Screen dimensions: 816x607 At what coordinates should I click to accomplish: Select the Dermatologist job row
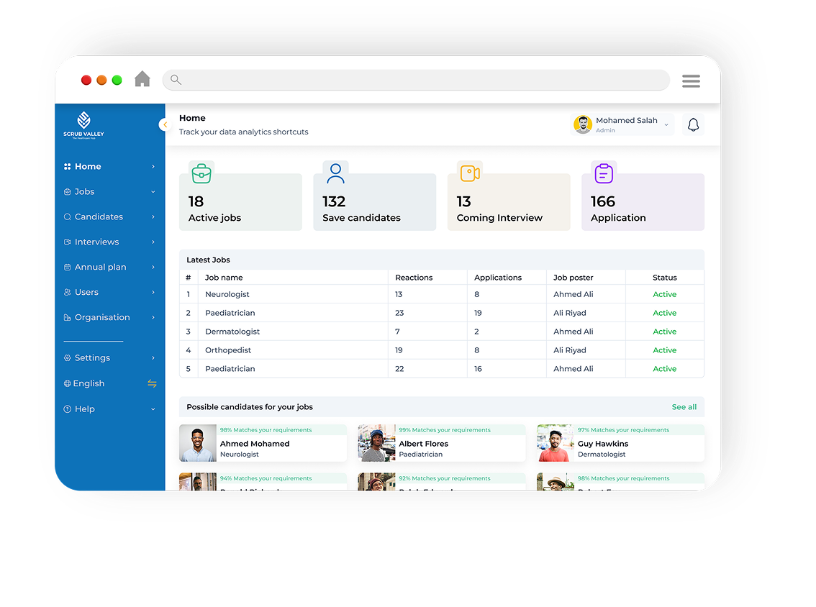pyautogui.click(x=441, y=332)
